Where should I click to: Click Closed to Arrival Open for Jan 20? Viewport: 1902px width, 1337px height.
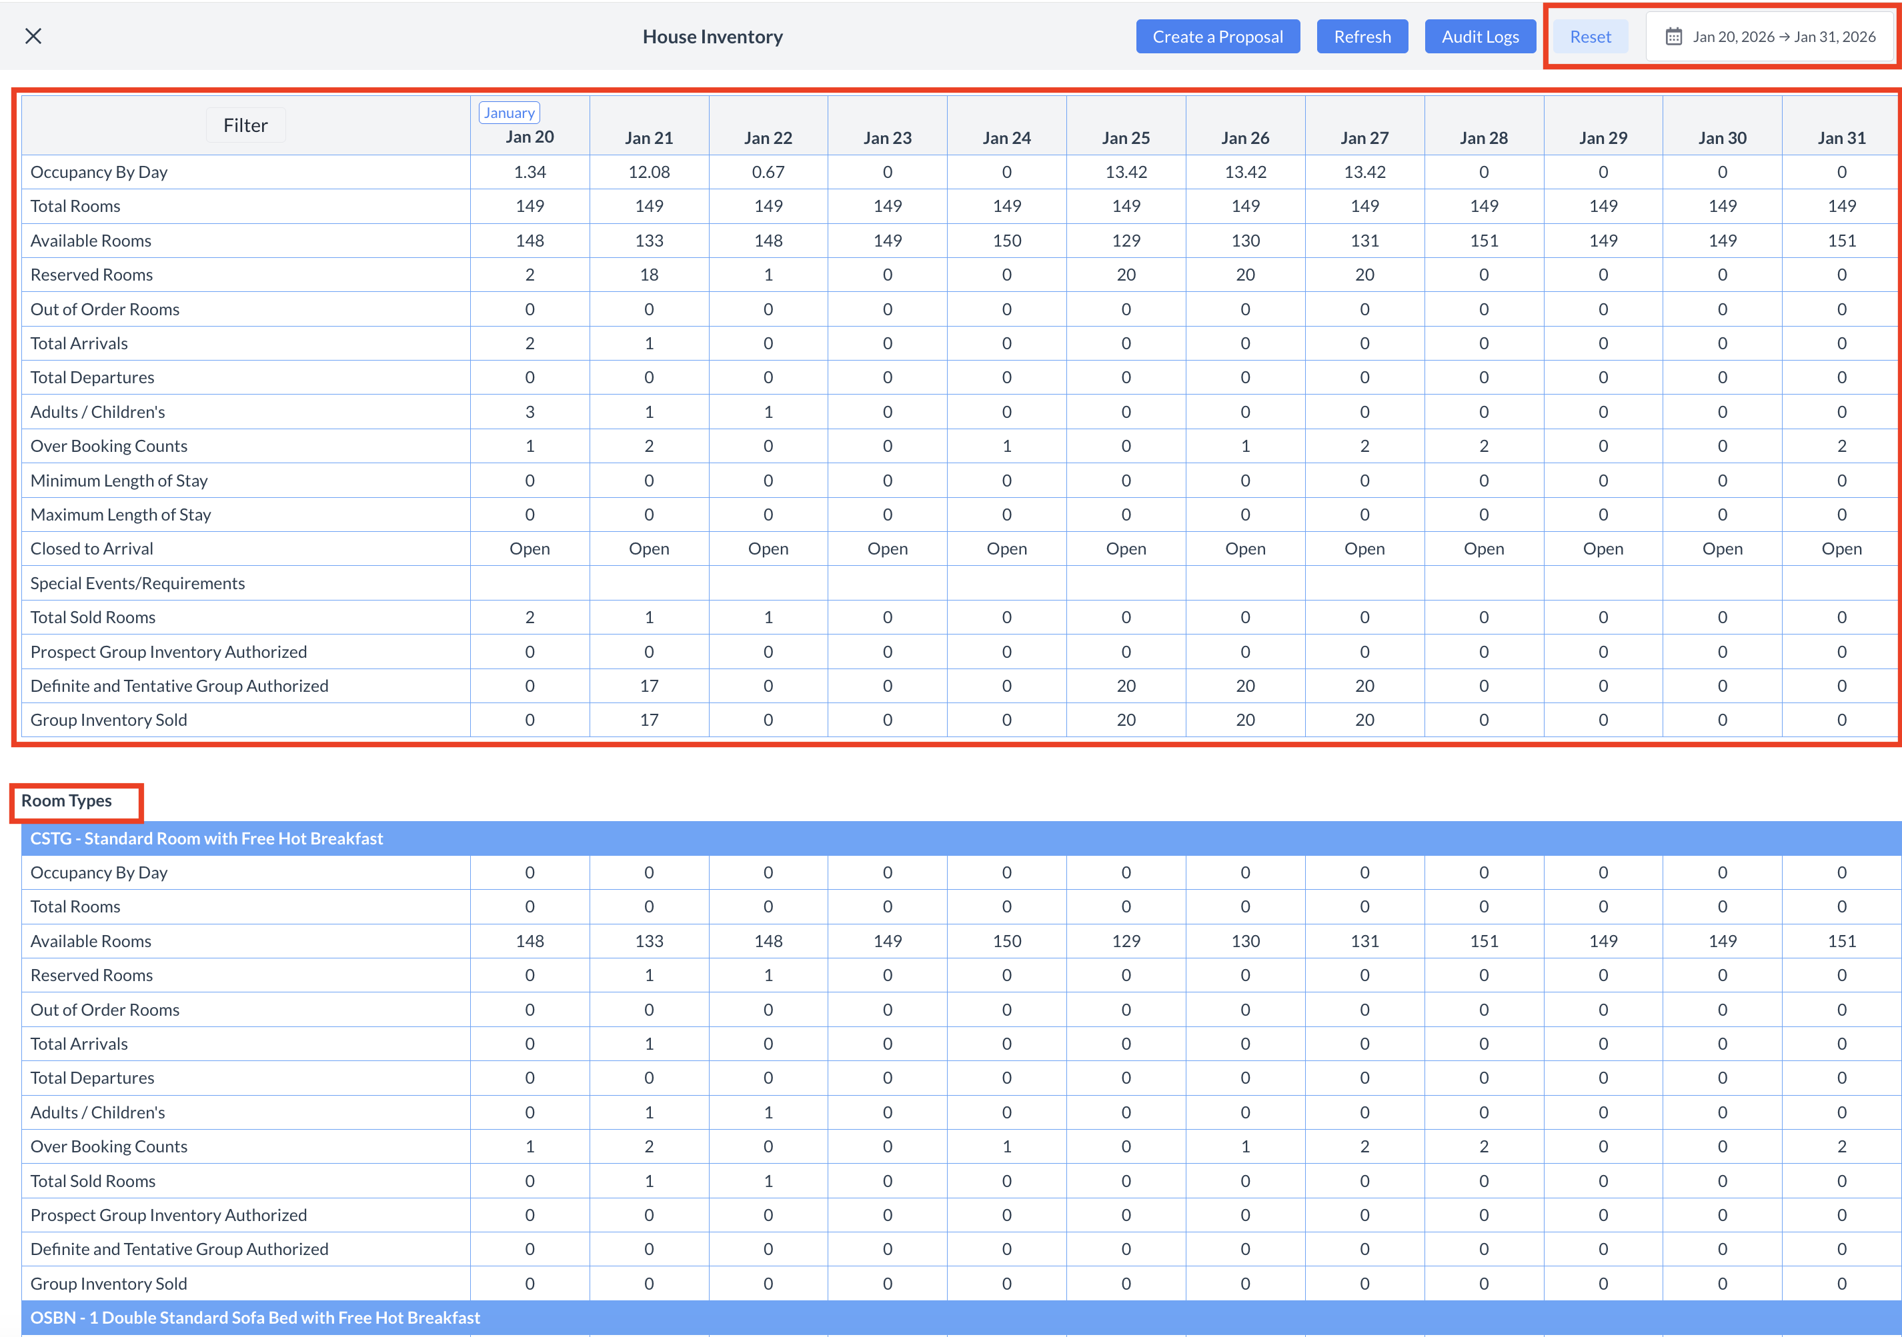pyautogui.click(x=530, y=549)
